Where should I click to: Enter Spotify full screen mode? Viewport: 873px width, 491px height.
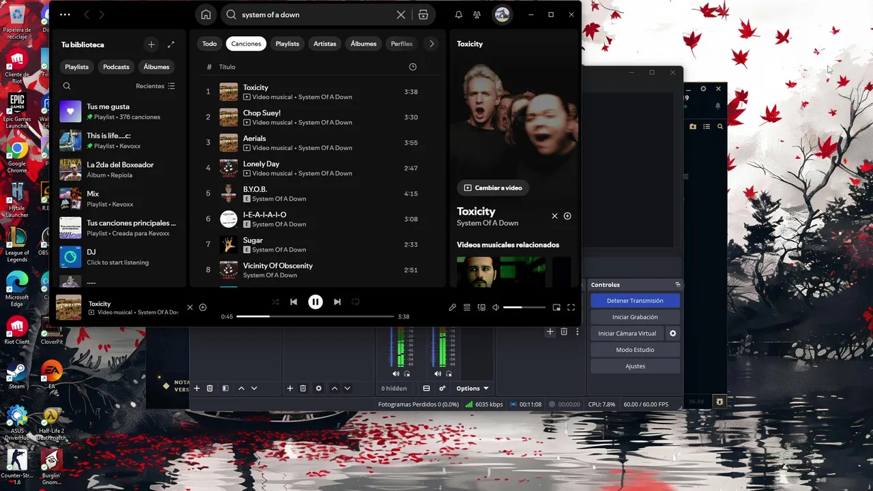coord(571,308)
